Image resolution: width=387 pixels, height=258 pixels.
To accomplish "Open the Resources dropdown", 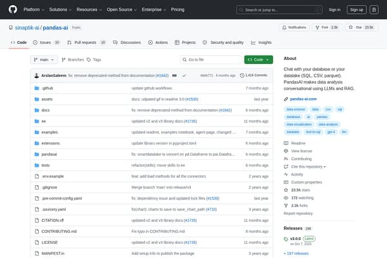I will tap(89, 10).
